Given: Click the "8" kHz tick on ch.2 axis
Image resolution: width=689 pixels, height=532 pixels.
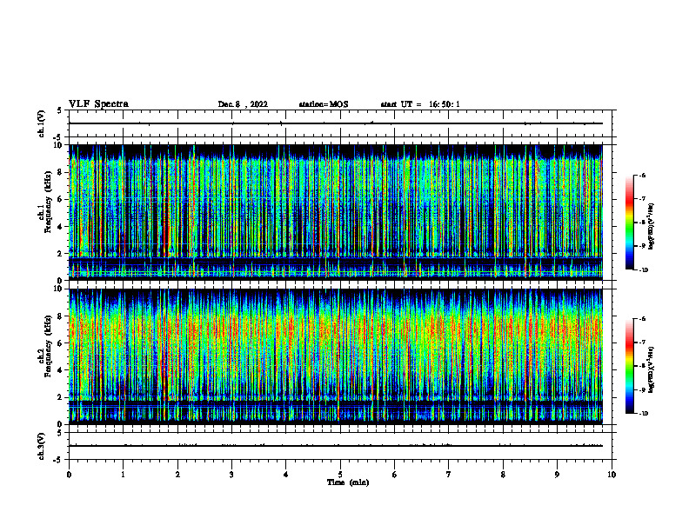Looking at the screenshot, I should (x=61, y=316).
